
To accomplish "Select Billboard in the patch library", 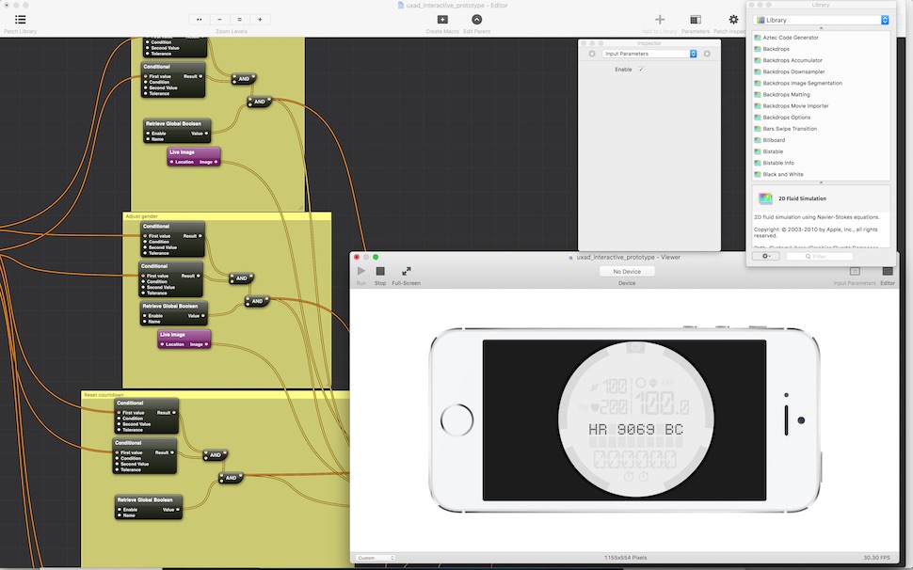I will click(774, 140).
